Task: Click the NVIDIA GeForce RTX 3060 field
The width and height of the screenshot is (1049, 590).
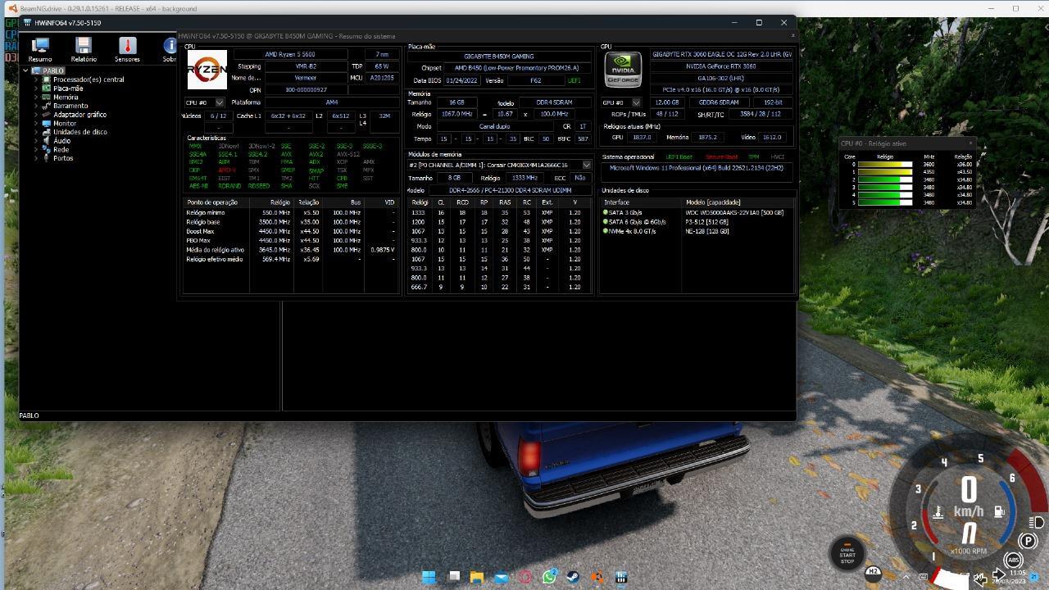Action: [721, 66]
